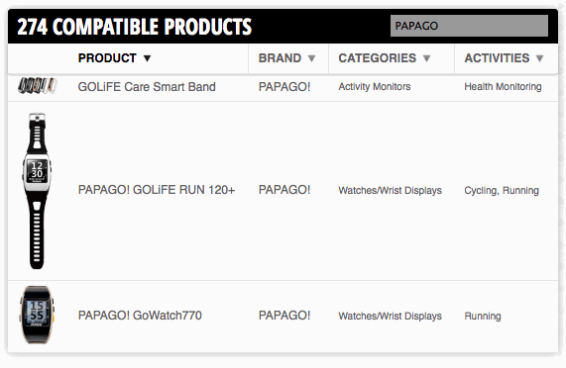
Task: Open the GOLiFE Care Smart Band product link
Action: [147, 87]
